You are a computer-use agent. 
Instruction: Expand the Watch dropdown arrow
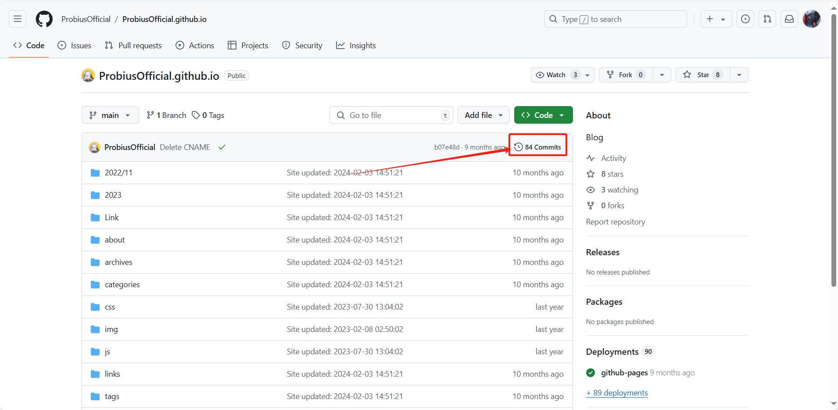587,75
